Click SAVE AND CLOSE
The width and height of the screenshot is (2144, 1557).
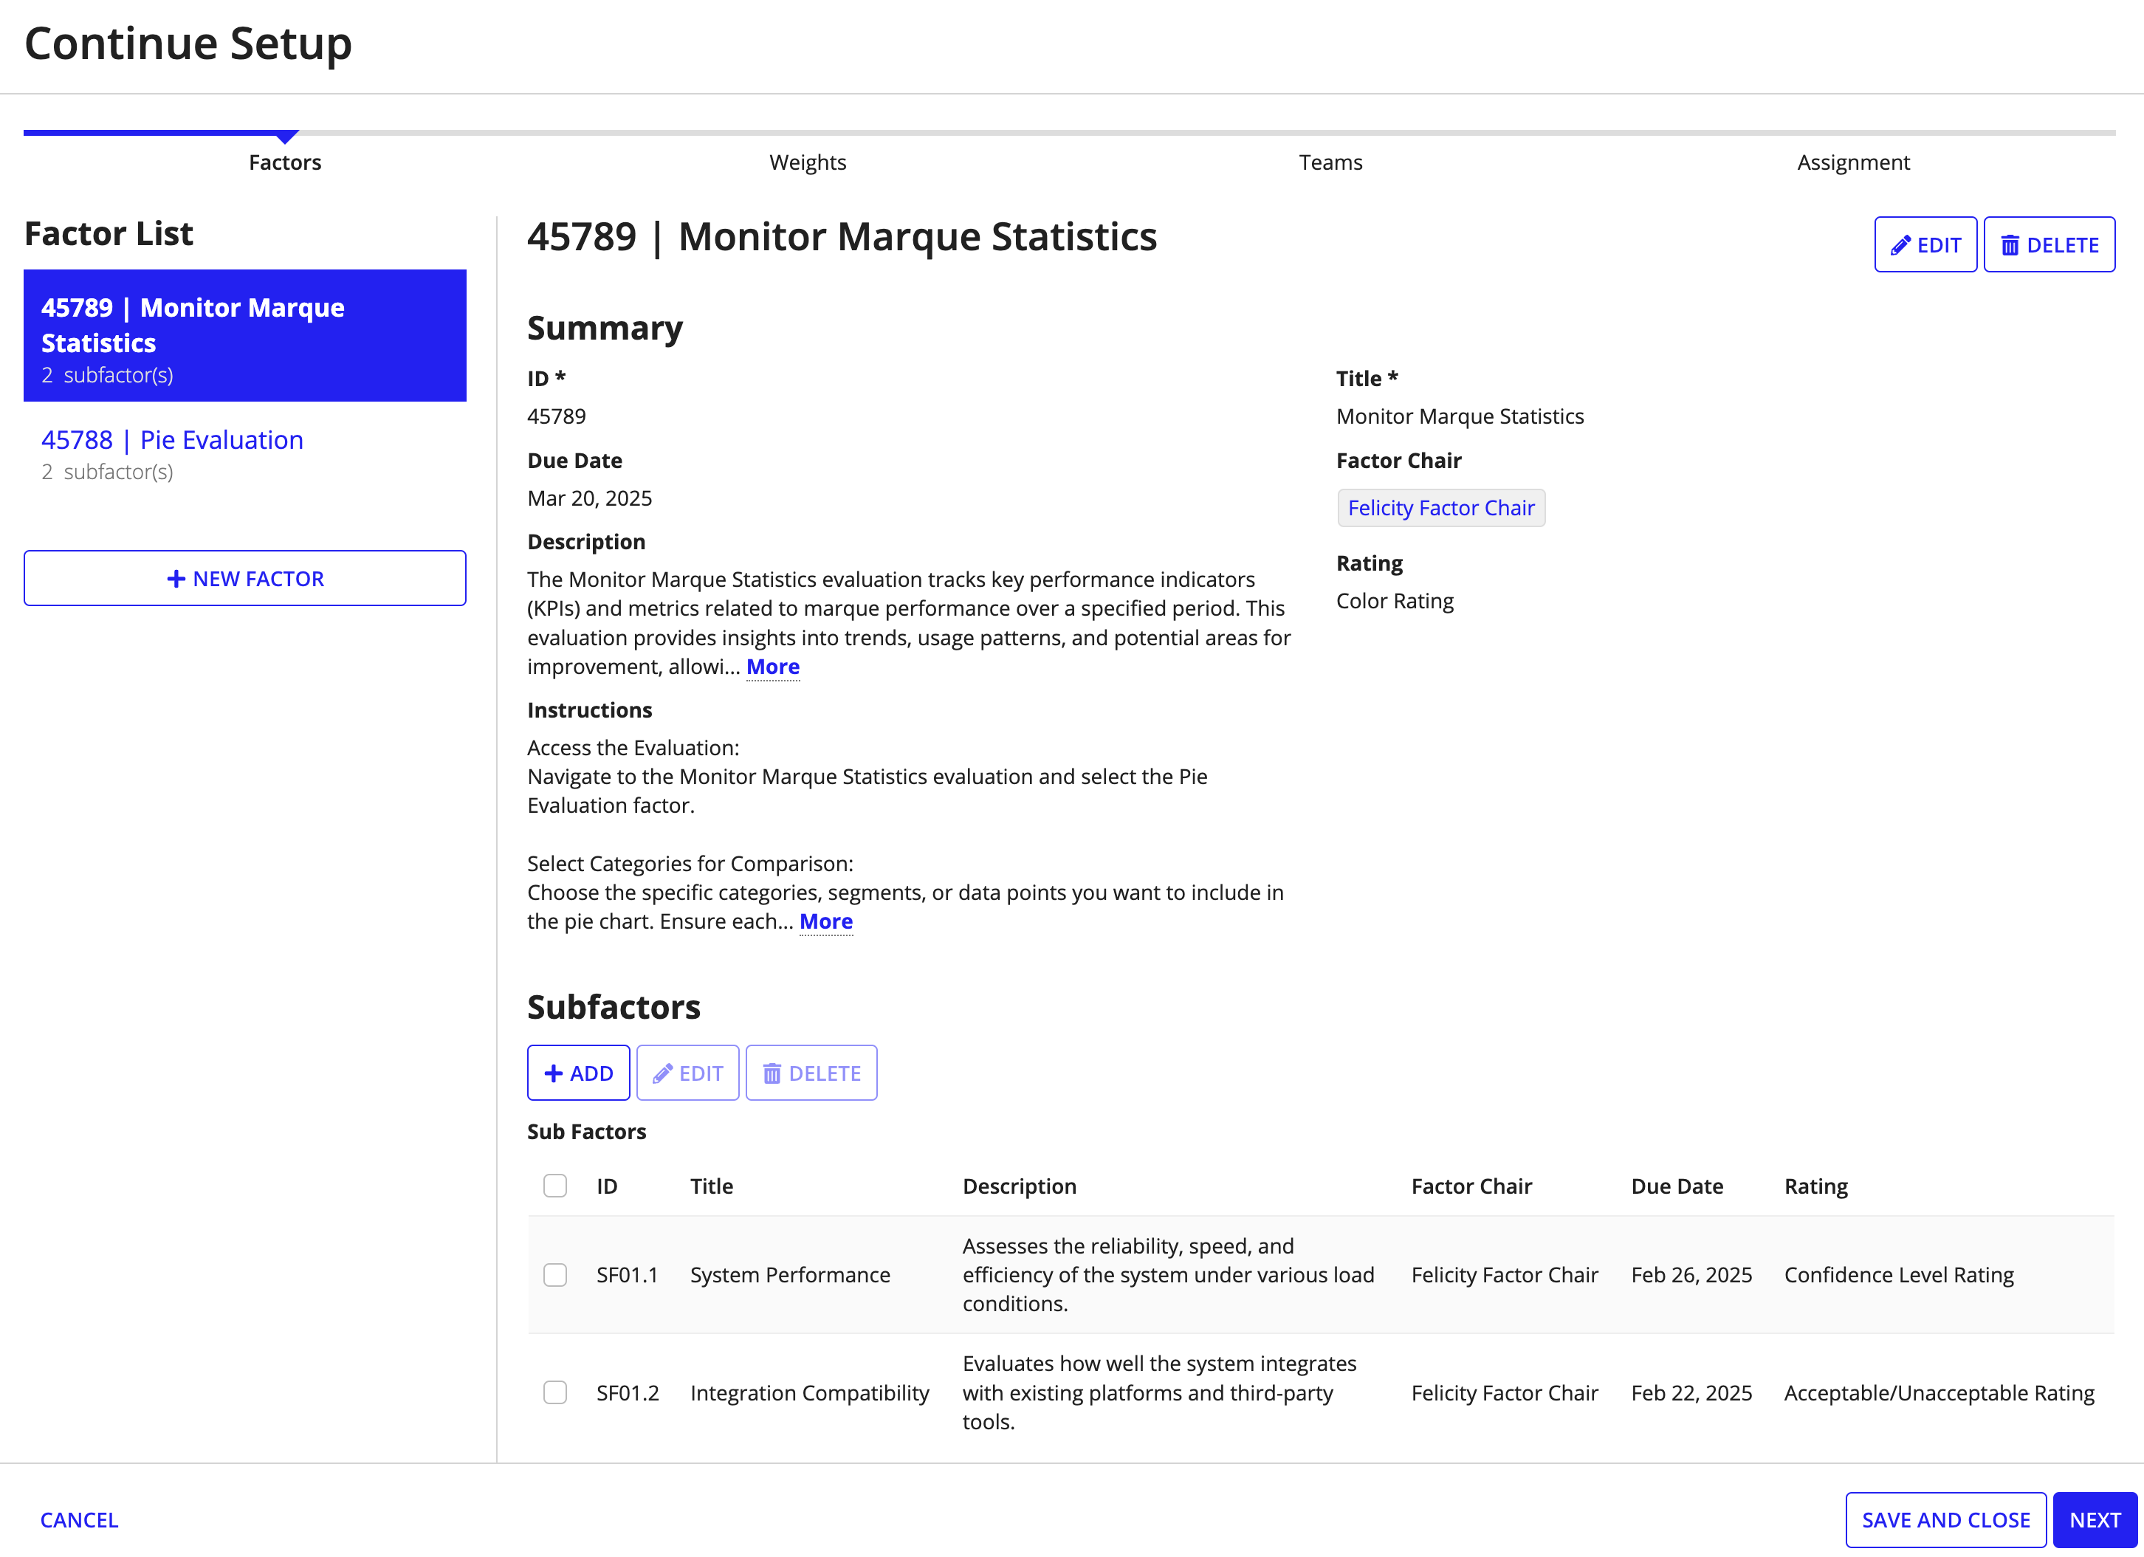[1945, 1520]
